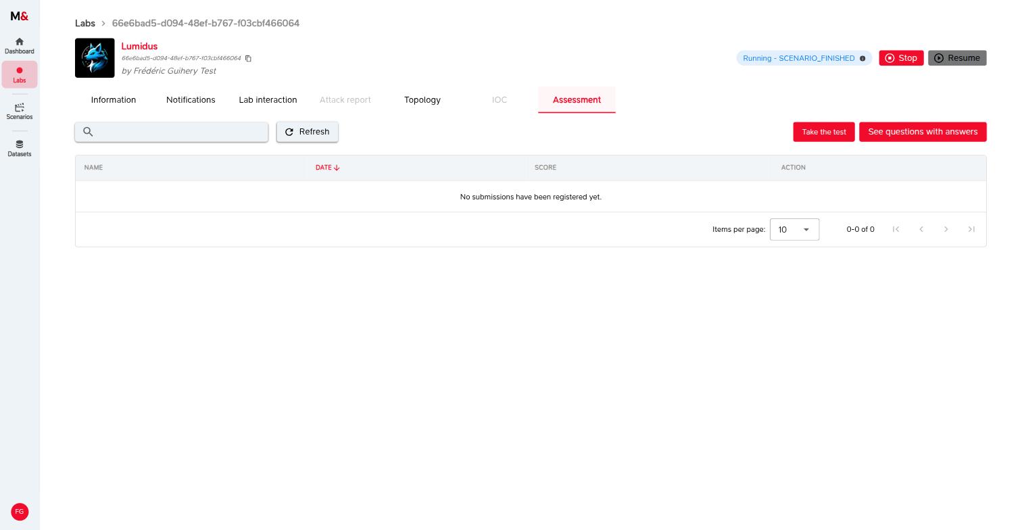Refresh the submissions list

click(307, 132)
